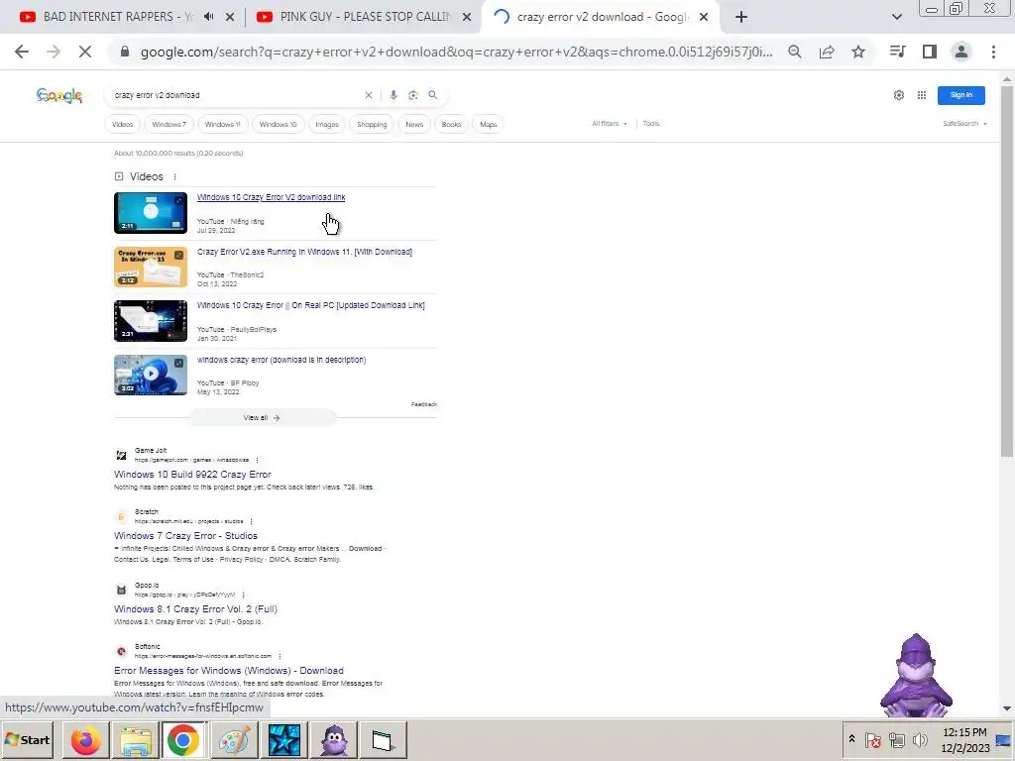Select the Windows 11 filter chip
1015x761 pixels.
(x=223, y=124)
